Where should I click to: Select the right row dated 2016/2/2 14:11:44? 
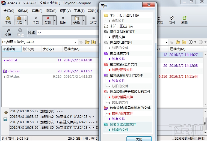[180, 77]
